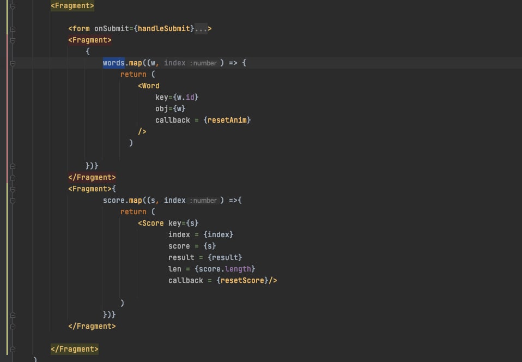
Task: Click fold marker beside outermost closing Fragment
Action: click(13, 349)
